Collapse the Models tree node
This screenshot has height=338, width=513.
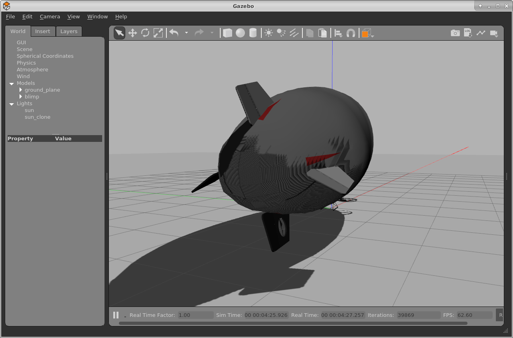click(12, 84)
